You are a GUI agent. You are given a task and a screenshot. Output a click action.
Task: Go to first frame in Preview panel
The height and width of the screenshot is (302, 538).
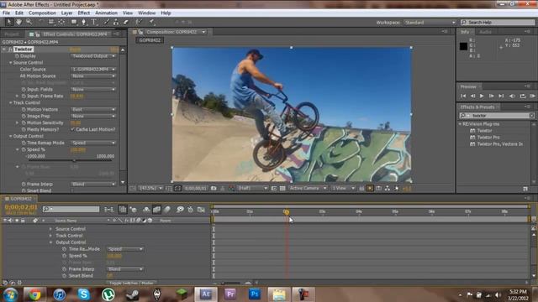click(x=463, y=96)
